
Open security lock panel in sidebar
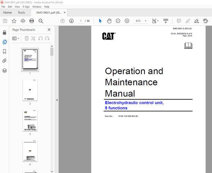tap(4, 32)
